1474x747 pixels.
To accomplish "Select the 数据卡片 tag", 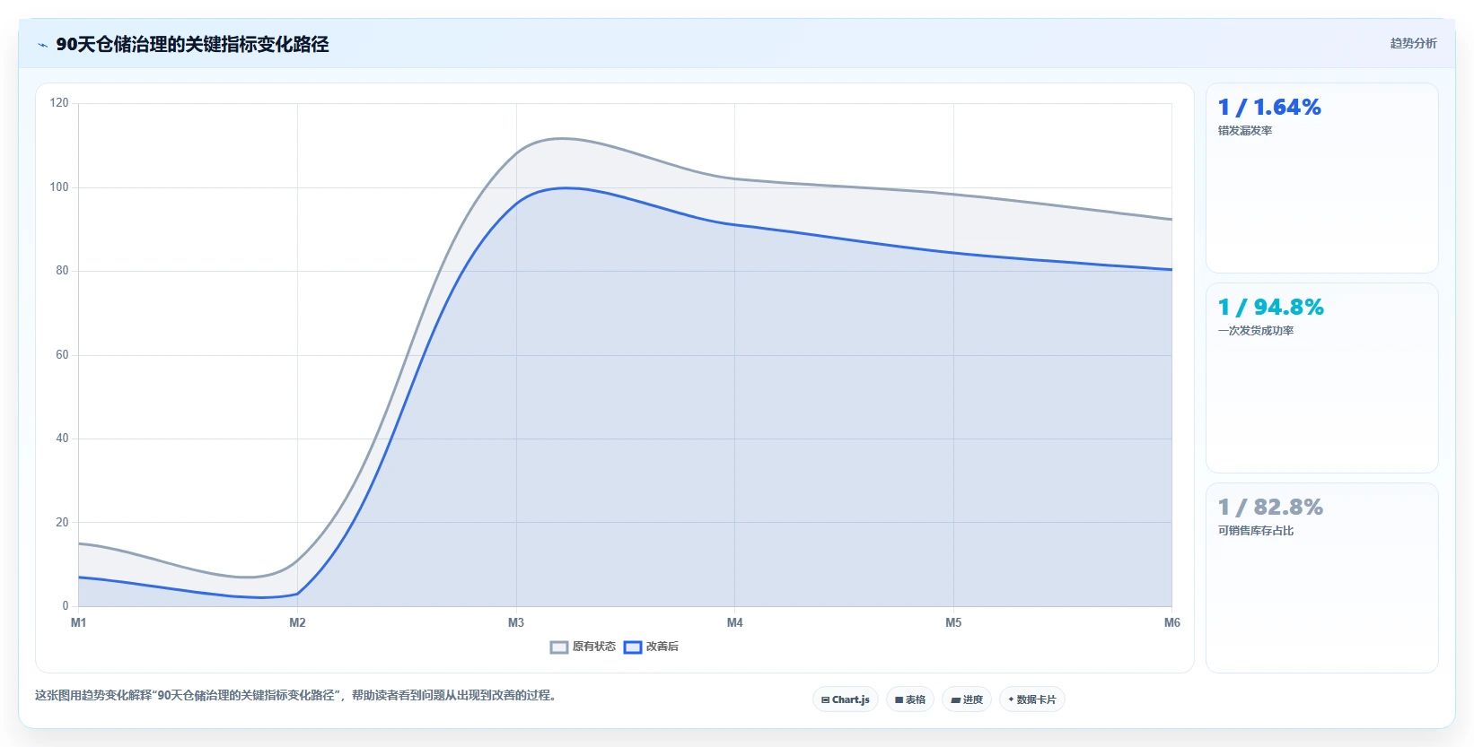I will click(x=1032, y=699).
